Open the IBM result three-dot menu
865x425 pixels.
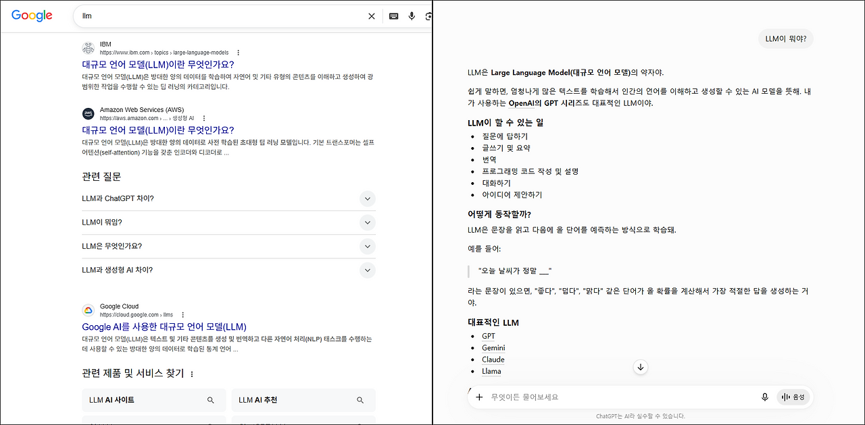click(x=238, y=53)
